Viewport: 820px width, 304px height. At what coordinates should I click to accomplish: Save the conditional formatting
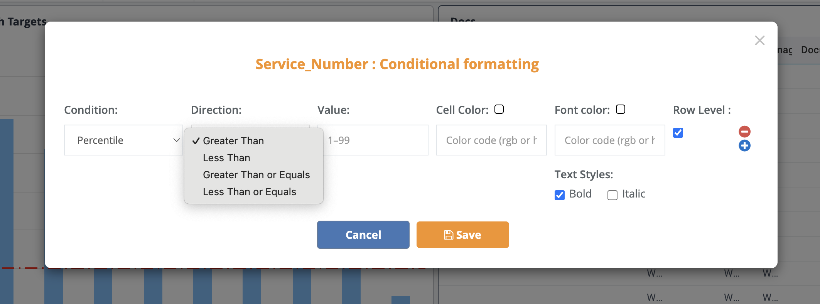click(x=463, y=235)
